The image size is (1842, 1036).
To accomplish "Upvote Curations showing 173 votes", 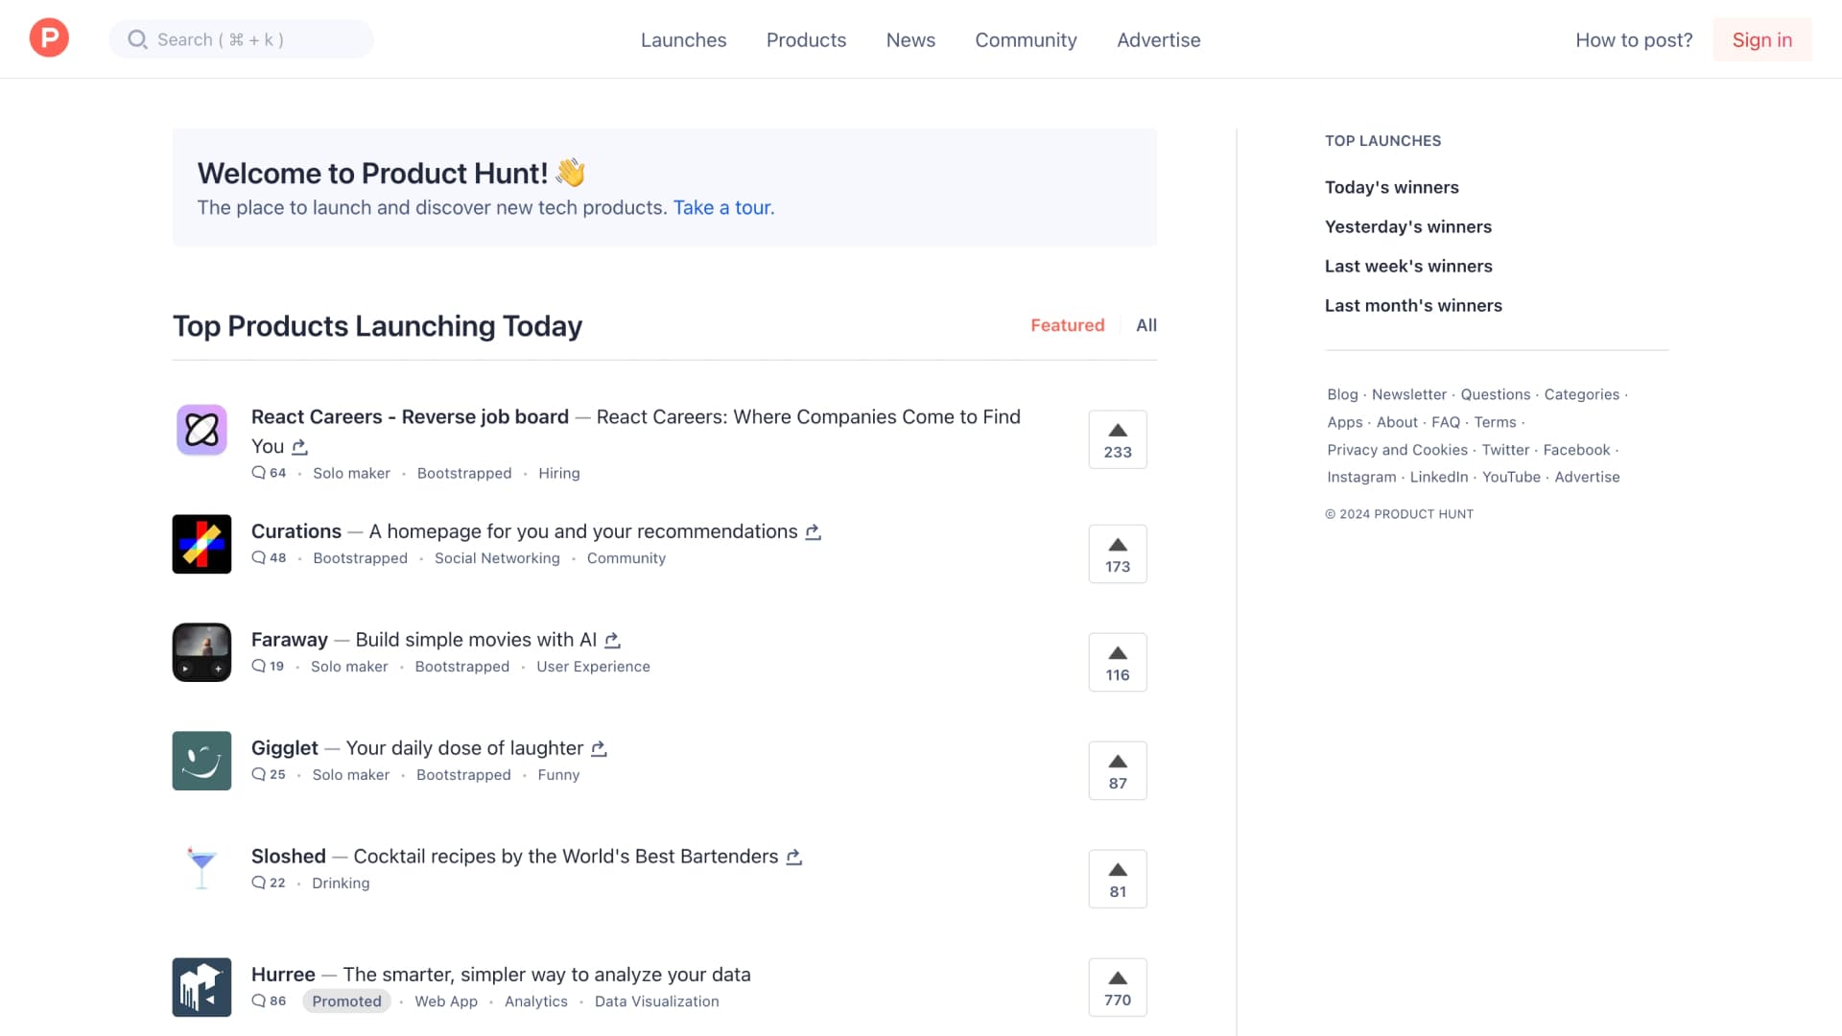I will coord(1118,553).
